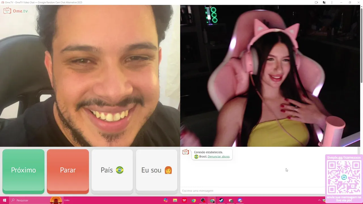Click the taskbar search highlight image
363x204 pixels.
click(56, 200)
